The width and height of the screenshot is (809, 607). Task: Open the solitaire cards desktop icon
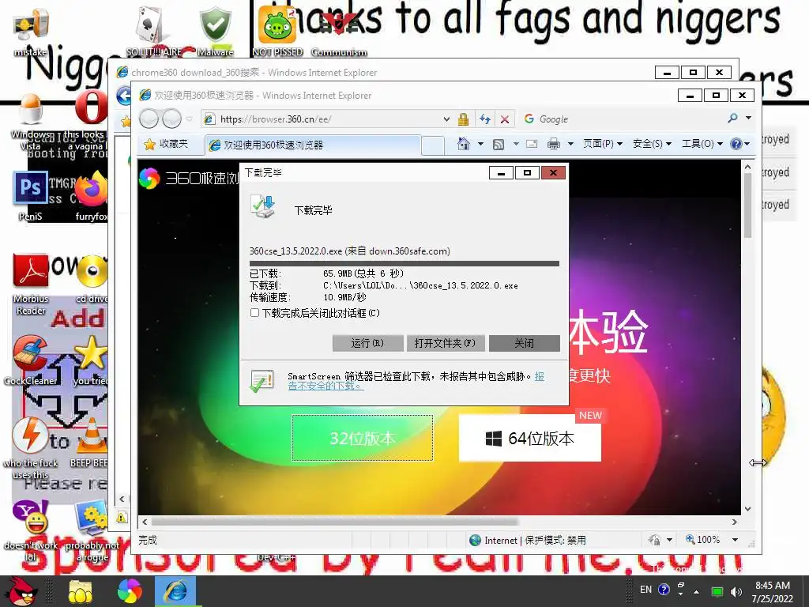153,32
